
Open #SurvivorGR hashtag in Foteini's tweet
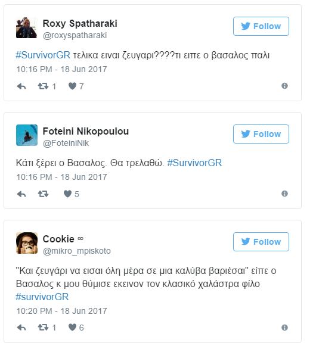[194, 163]
